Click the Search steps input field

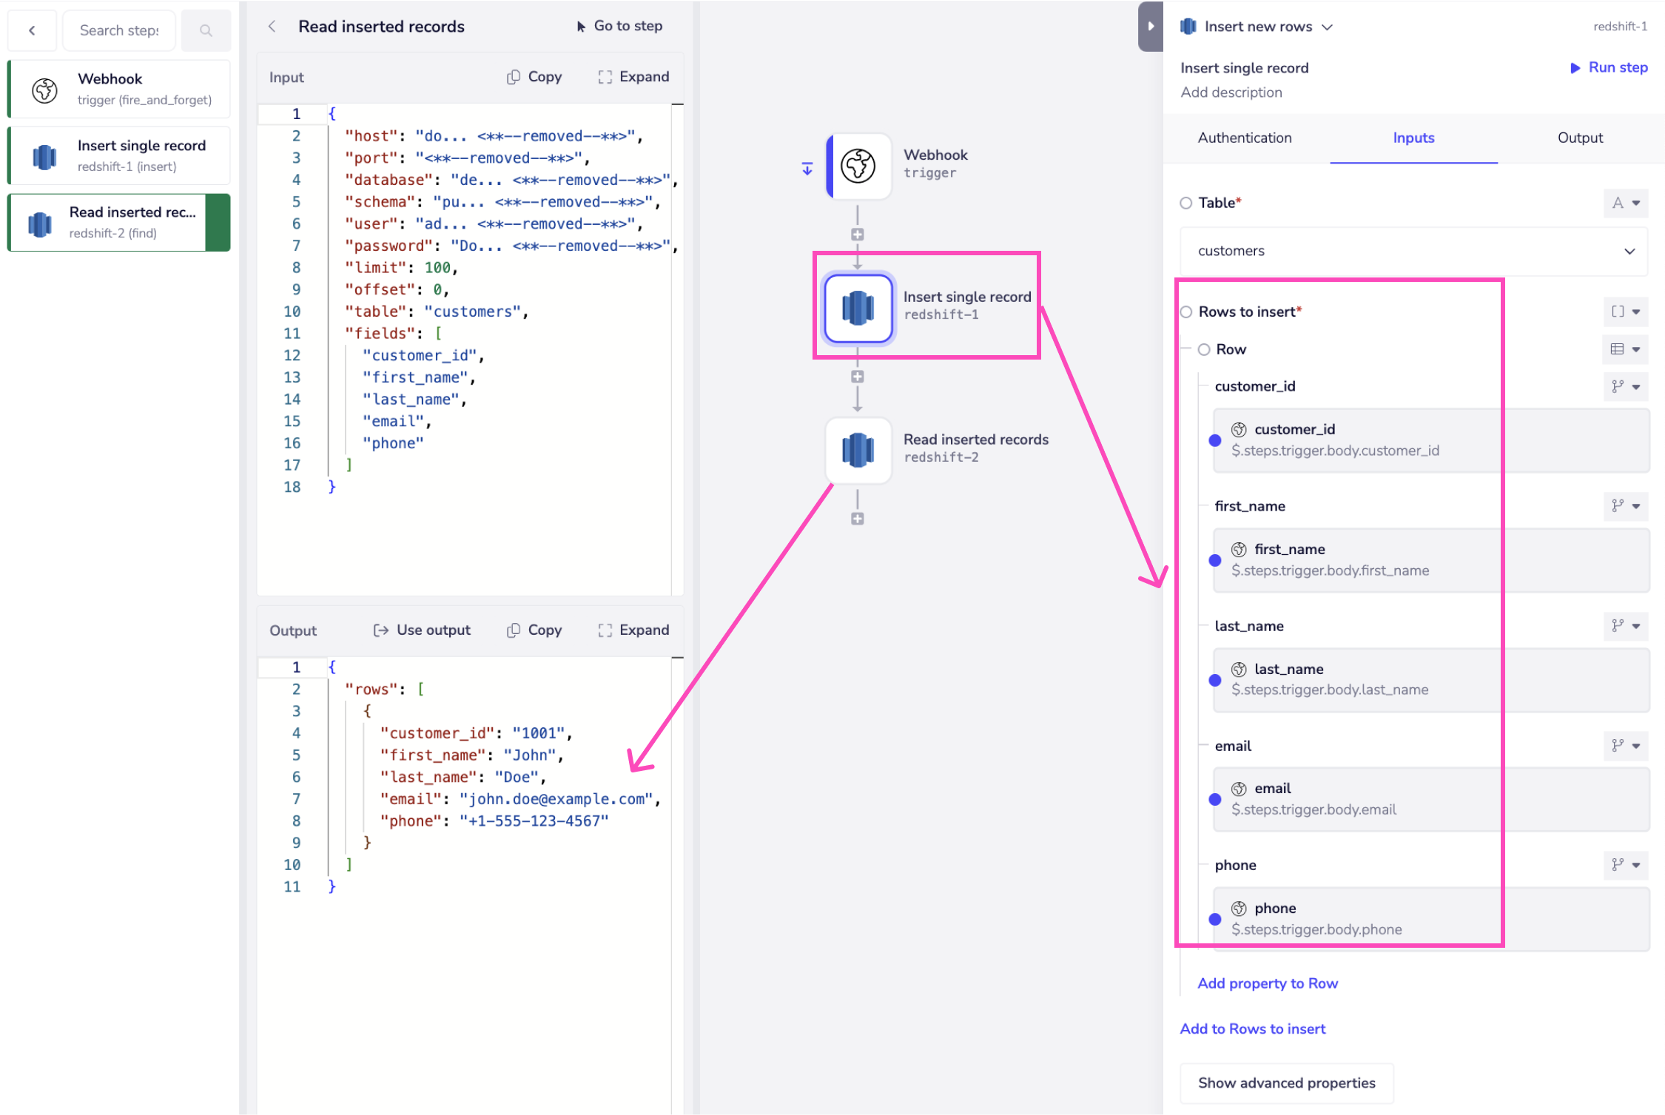[x=119, y=30]
